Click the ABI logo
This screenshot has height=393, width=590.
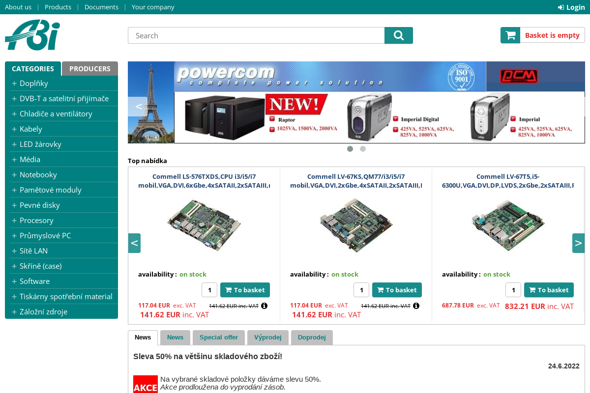point(32,36)
